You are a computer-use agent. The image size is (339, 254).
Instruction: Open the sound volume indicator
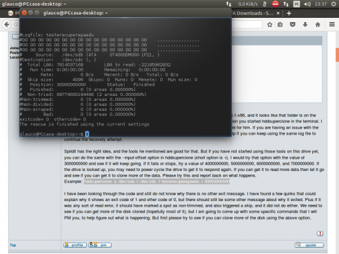[307, 4]
